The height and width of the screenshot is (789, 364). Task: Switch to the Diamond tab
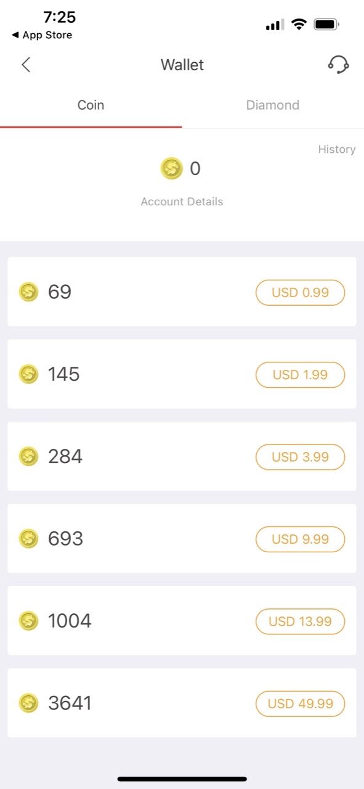[273, 105]
